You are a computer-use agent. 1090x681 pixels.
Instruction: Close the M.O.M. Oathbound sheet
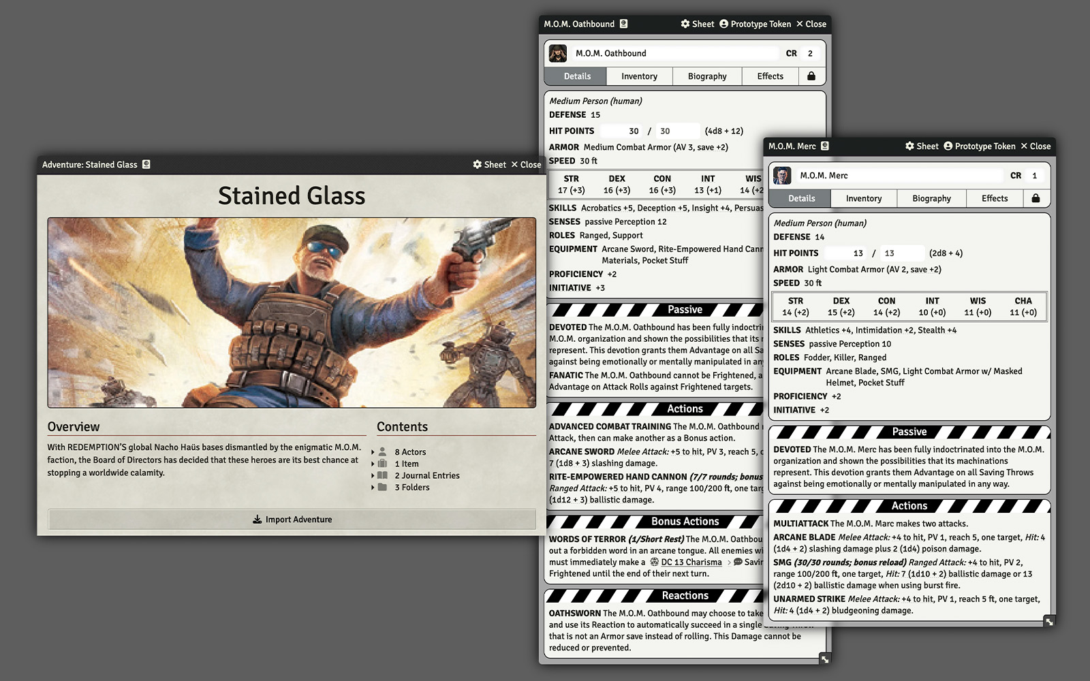pyautogui.click(x=811, y=24)
